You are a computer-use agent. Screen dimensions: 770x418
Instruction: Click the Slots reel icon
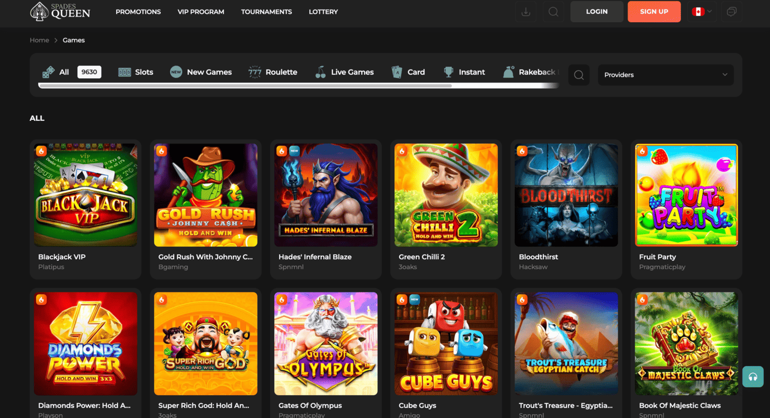pyautogui.click(x=125, y=72)
